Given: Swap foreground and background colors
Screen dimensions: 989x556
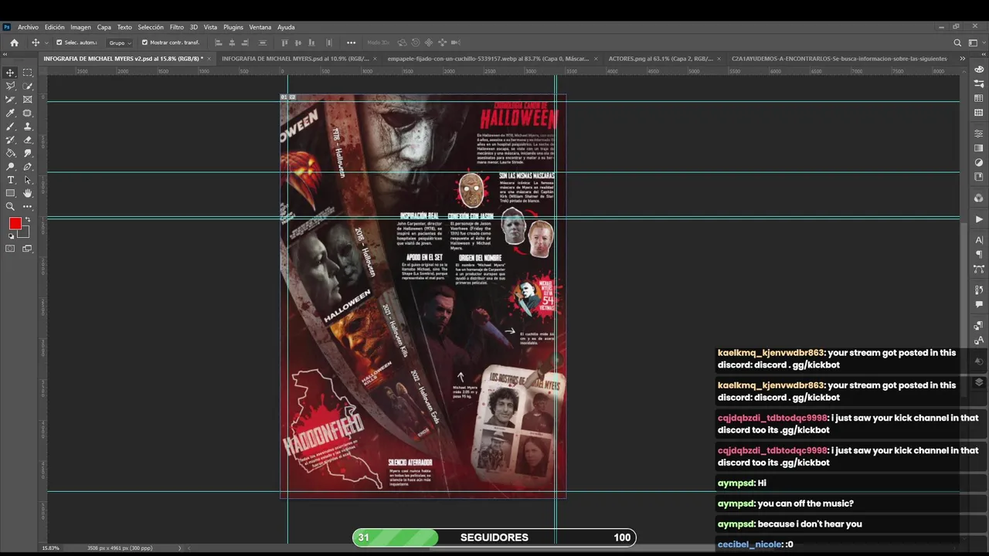Looking at the screenshot, I should pyautogui.click(x=28, y=219).
